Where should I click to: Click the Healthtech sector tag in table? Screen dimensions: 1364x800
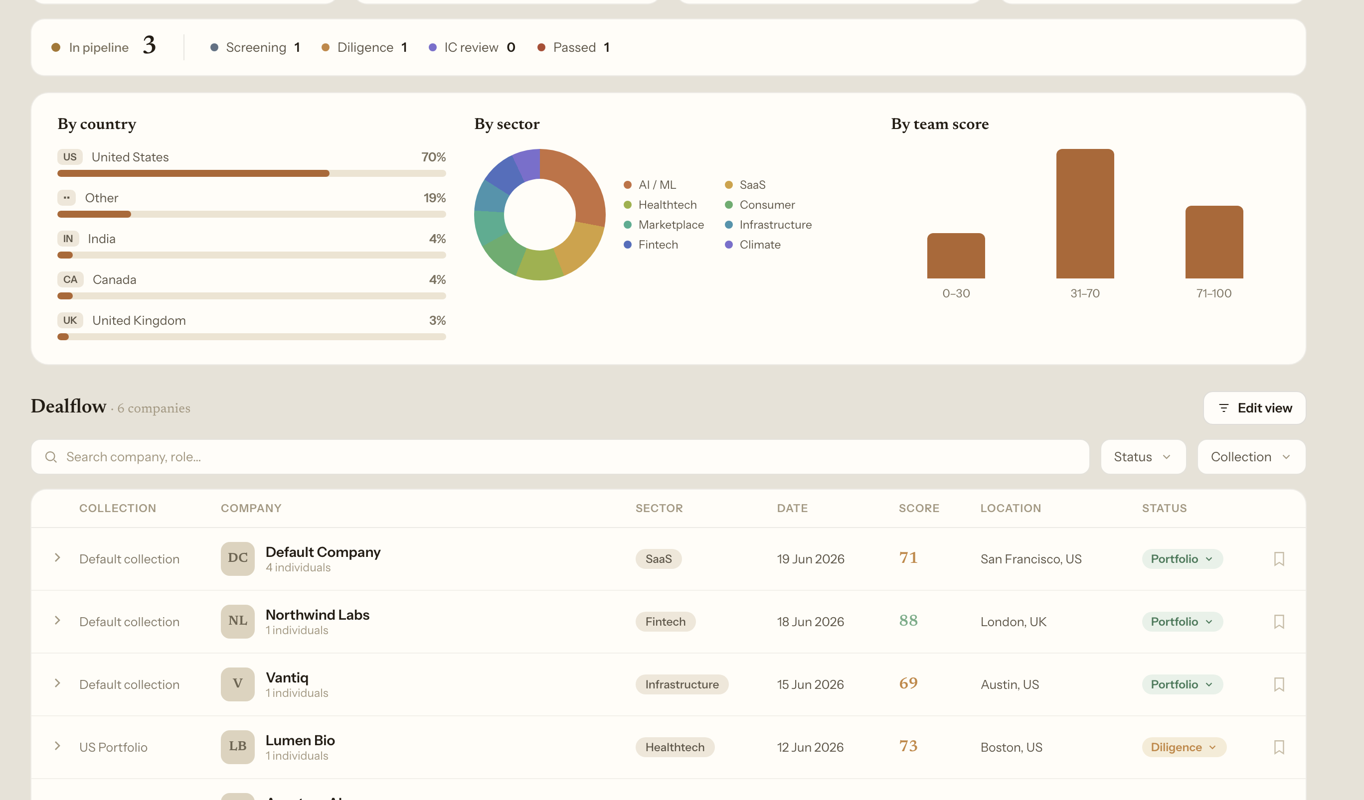click(x=675, y=747)
